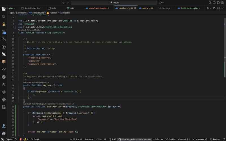Image resolution: width=226 pixels, height=141 pixels.
Task: Switch to the AuthController.php tab
Action: tap(98, 8)
